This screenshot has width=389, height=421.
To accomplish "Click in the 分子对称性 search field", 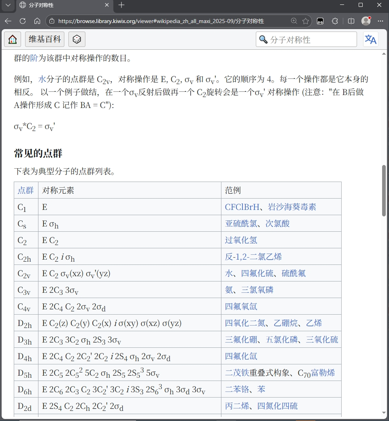I will click(x=310, y=39).
